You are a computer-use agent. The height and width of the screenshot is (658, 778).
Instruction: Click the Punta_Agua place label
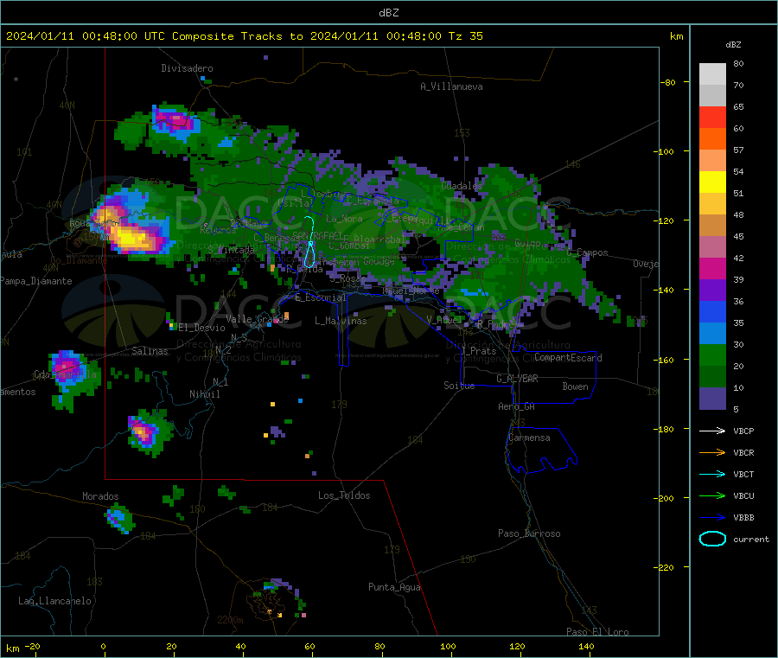tap(394, 587)
